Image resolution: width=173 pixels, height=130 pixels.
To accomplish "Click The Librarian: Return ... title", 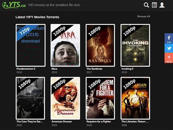I will [135, 122].
